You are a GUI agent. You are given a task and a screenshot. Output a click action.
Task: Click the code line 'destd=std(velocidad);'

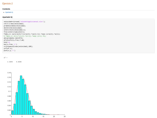click(13, 28)
